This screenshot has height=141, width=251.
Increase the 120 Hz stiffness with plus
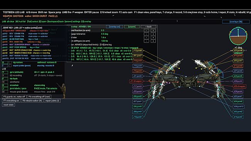pos(153,41)
